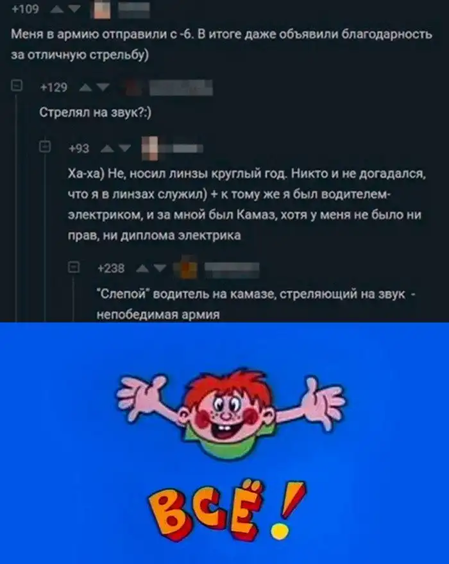
Task: Upvote the comment rated +109
Action: (x=57, y=10)
